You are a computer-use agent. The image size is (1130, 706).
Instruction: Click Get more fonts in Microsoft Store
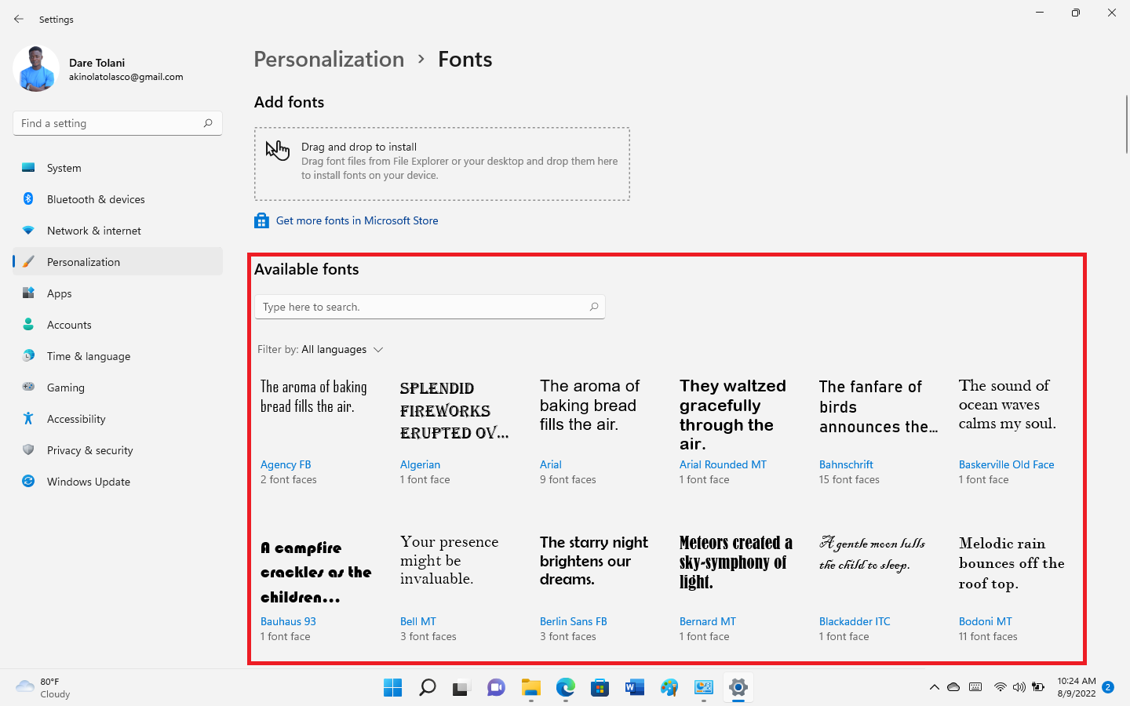pyautogui.click(x=357, y=221)
